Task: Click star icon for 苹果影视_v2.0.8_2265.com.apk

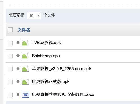Action: coord(18,69)
